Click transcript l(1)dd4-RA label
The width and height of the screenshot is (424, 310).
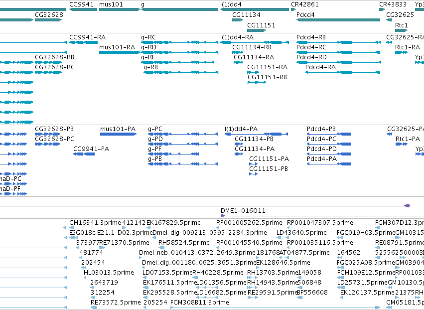[237, 37]
